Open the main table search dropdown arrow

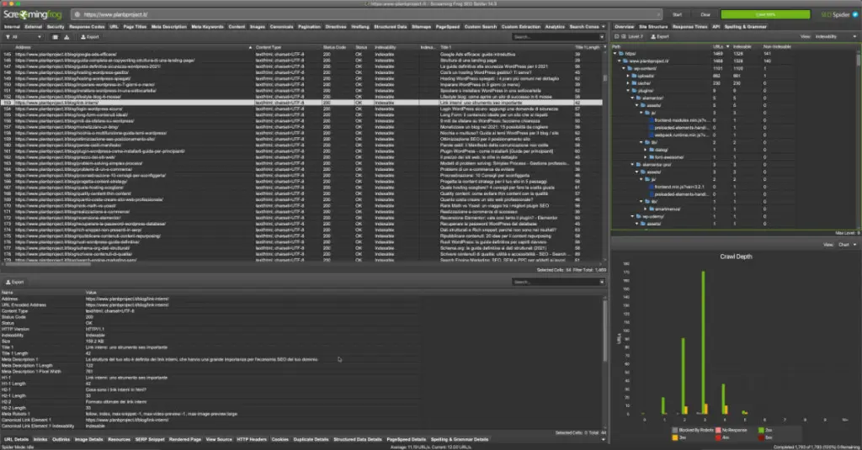pyautogui.click(x=601, y=37)
